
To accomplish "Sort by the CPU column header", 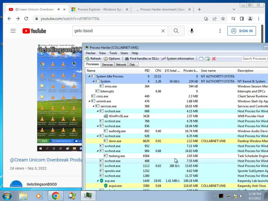I will point(157,71).
